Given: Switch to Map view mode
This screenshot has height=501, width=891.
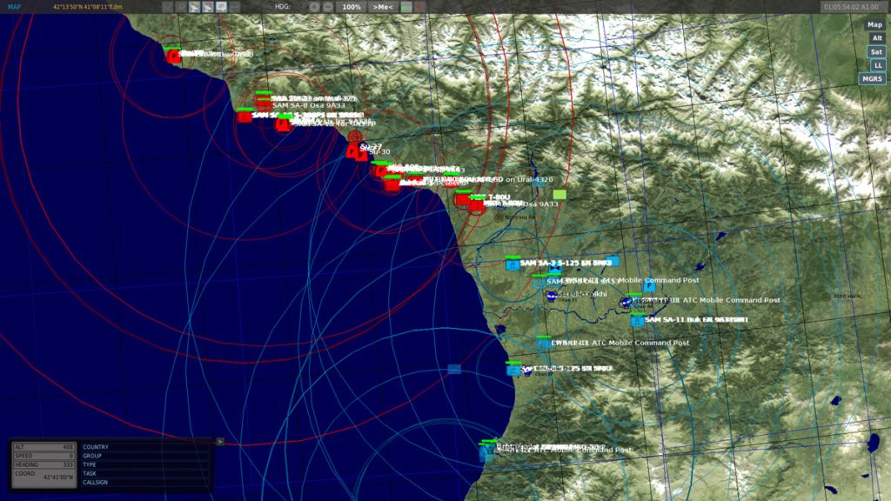Looking at the screenshot, I should tap(874, 24).
